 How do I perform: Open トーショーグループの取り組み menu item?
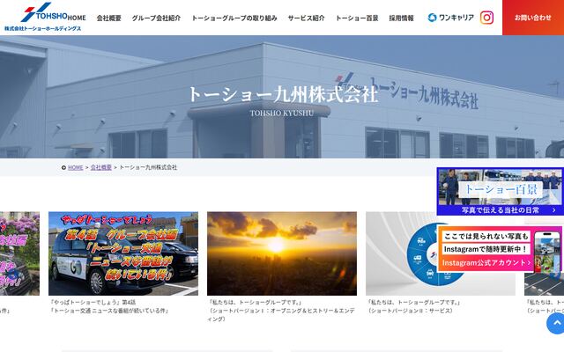[234, 18]
